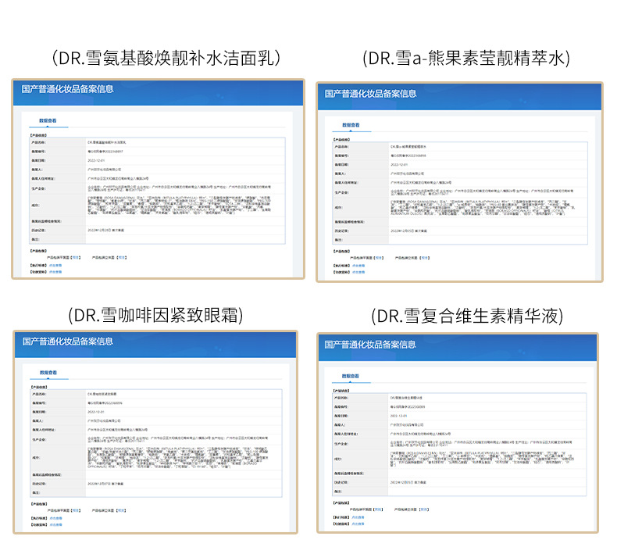Click 历史记录 date entry in 精华液 panel
The image size is (617, 547).
coord(408,482)
